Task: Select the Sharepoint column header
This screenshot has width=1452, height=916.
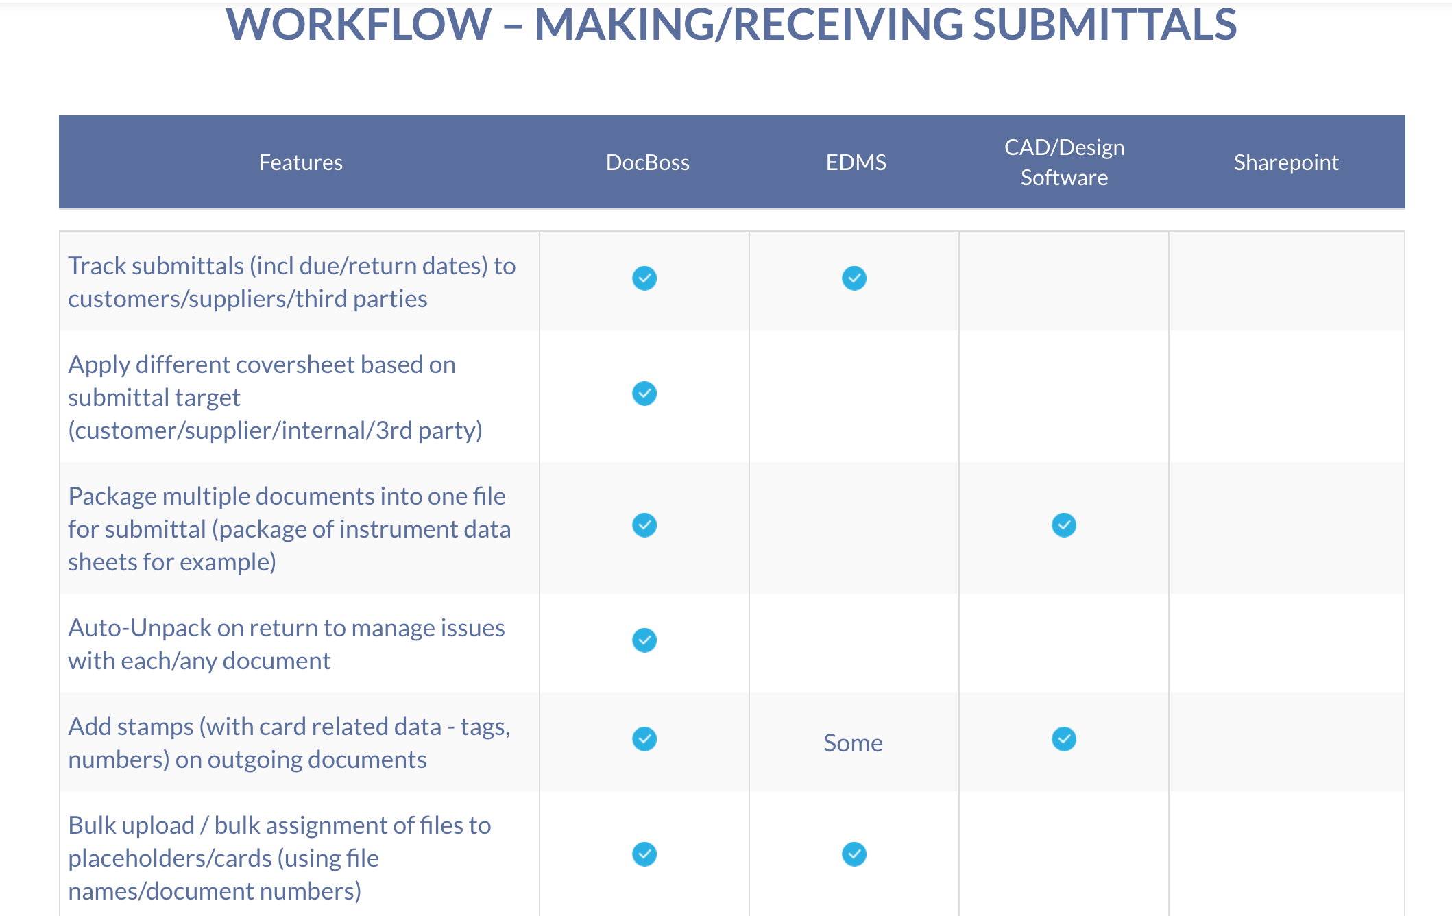Action: pyautogui.click(x=1286, y=162)
